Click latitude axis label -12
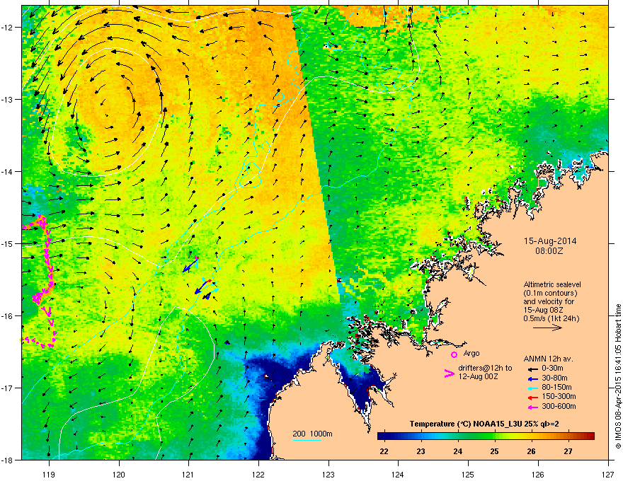This screenshot has width=623, height=481. pyautogui.click(x=7, y=27)
